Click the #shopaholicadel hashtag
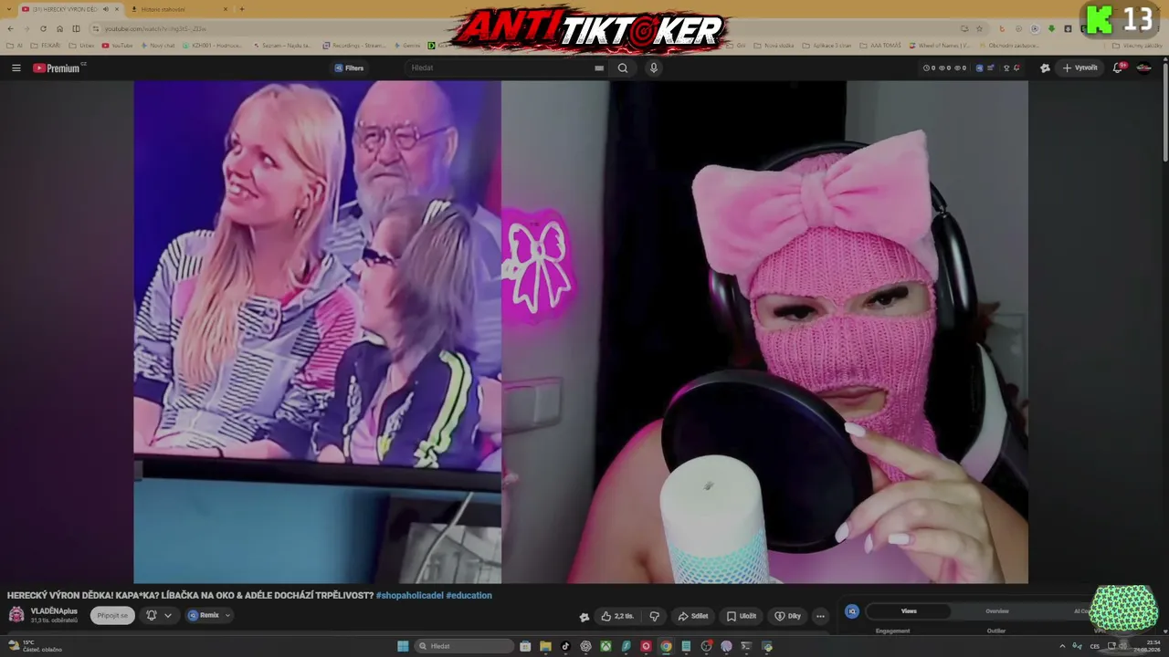Screen dimensions: 1169x657 [x=409, y=596]
